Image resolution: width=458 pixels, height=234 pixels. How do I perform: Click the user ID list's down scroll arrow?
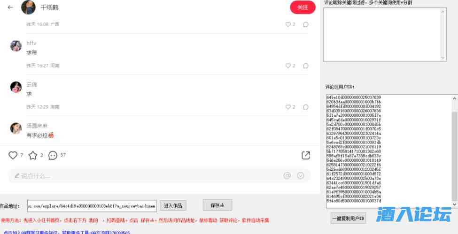click(455, 204)
